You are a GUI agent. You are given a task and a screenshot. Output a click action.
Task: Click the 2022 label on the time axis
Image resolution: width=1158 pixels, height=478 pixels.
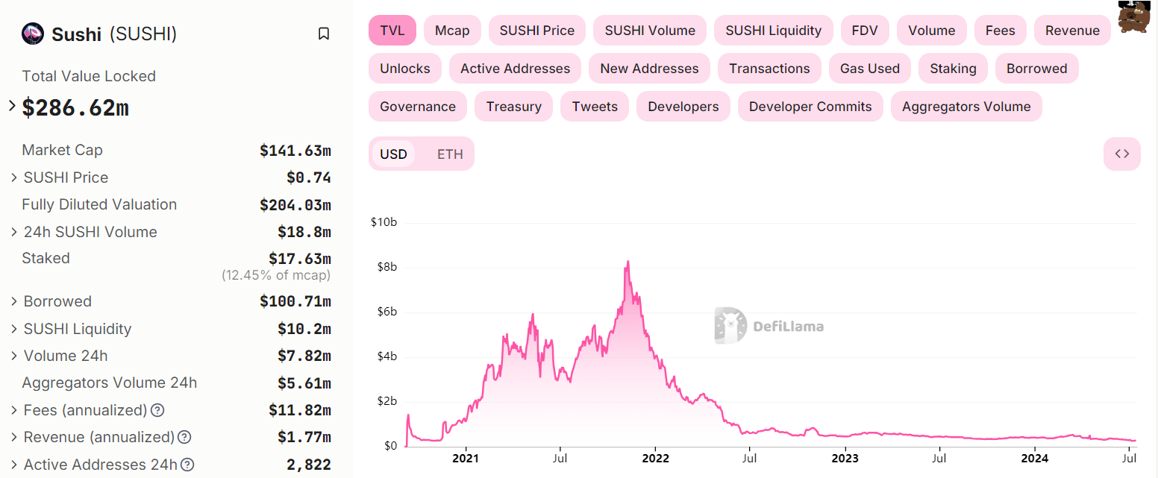point(655,457)
